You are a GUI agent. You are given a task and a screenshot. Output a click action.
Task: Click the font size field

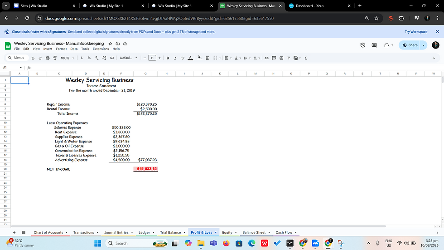152,58
